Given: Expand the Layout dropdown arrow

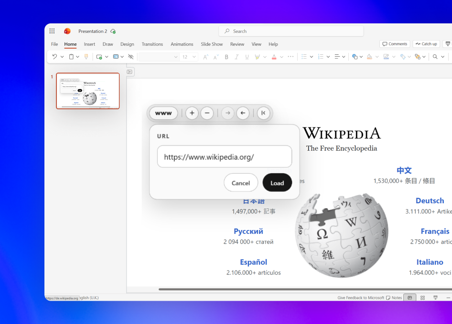Looking at the screenshot, I should click(x=122, y=57).
